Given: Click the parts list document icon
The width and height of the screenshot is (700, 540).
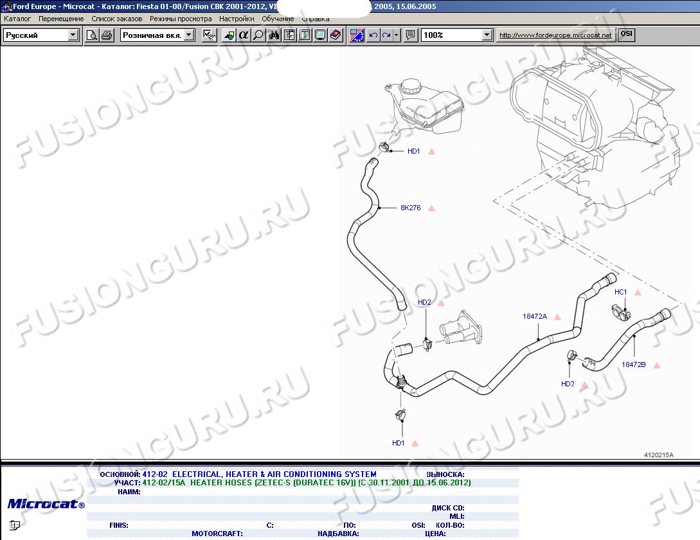Looking at the screenshot, I should pyautogui.click(x=289, y=35).
